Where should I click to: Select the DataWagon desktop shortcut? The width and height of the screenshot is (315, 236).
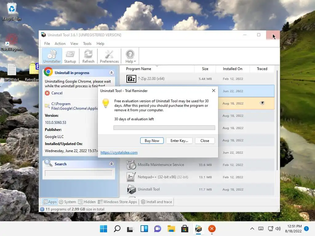click(x=12, y=42)
